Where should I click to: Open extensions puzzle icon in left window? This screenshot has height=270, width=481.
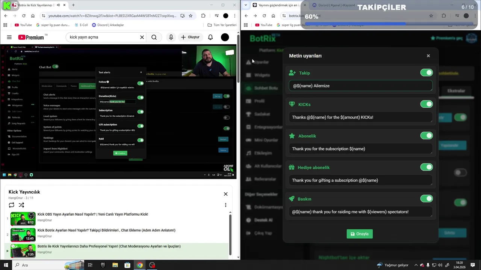pyautogui.click(x=203, y=16)
